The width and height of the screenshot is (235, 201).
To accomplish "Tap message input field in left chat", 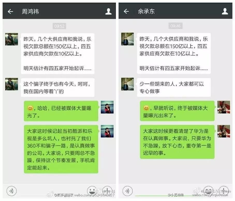I will [52, 191].
